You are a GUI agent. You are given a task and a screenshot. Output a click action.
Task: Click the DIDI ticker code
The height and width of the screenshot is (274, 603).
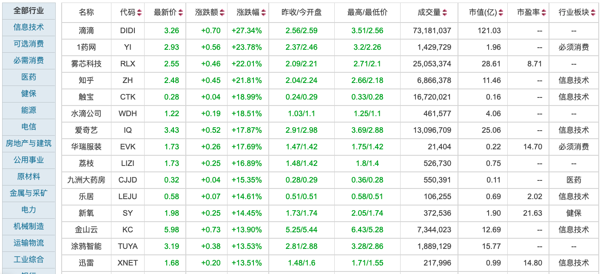tap(128, 31)
